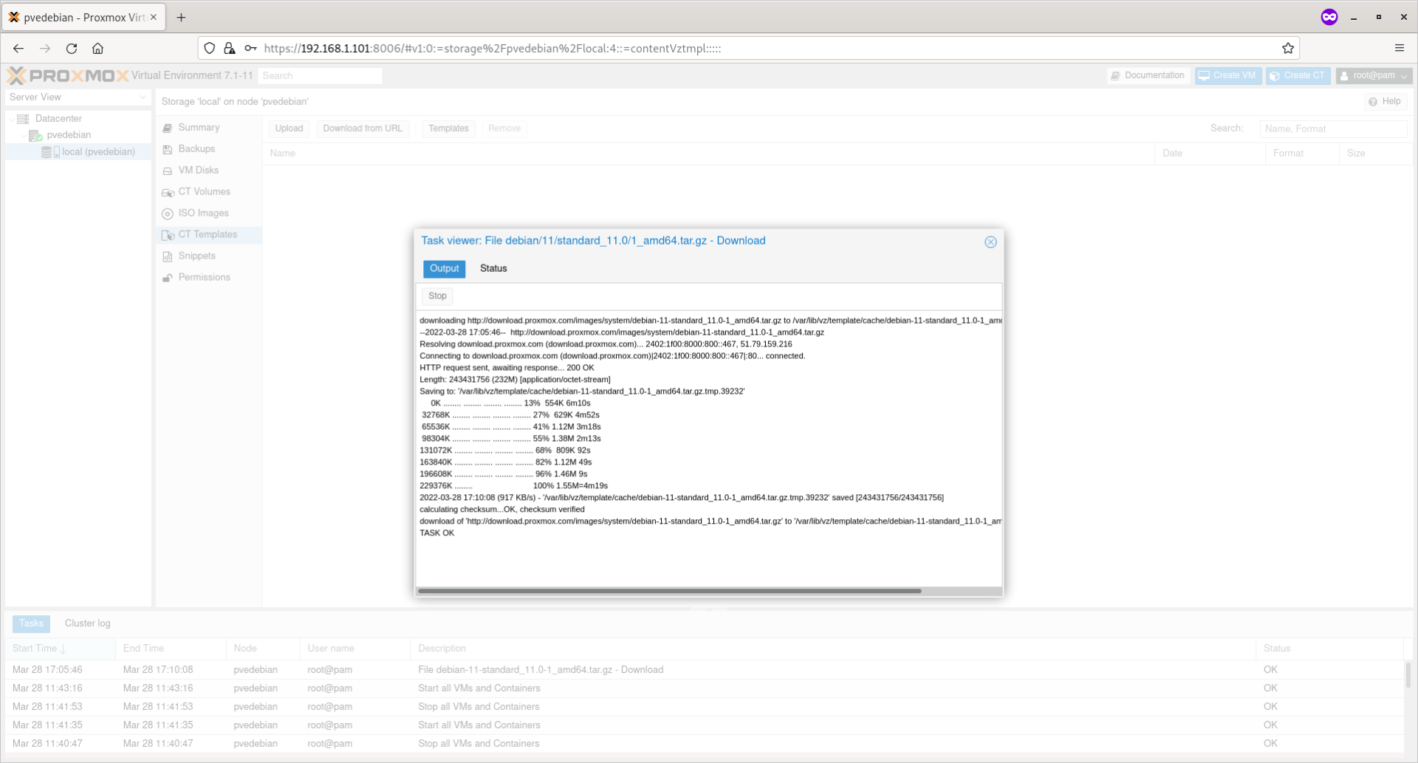Open the Firefox hamburger menu

(1399, 49)
